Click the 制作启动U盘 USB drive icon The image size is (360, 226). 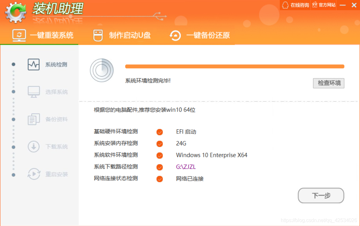tap(98, 35)
